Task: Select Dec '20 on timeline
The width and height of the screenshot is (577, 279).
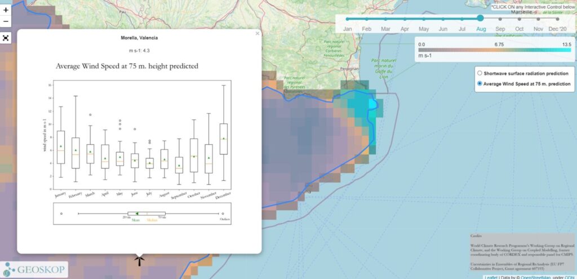Action: (557, 19)
